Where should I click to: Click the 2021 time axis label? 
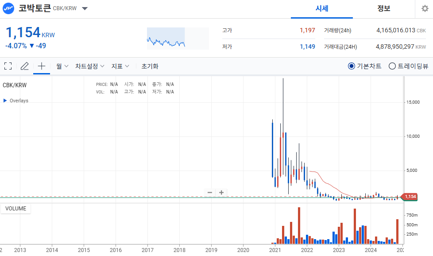point(275,250)
